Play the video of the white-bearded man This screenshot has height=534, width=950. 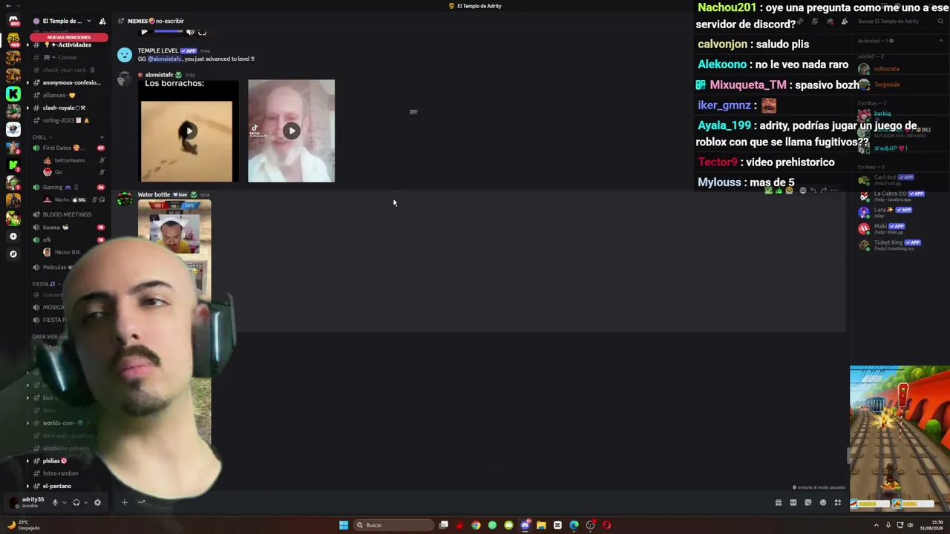coord(291,131)
